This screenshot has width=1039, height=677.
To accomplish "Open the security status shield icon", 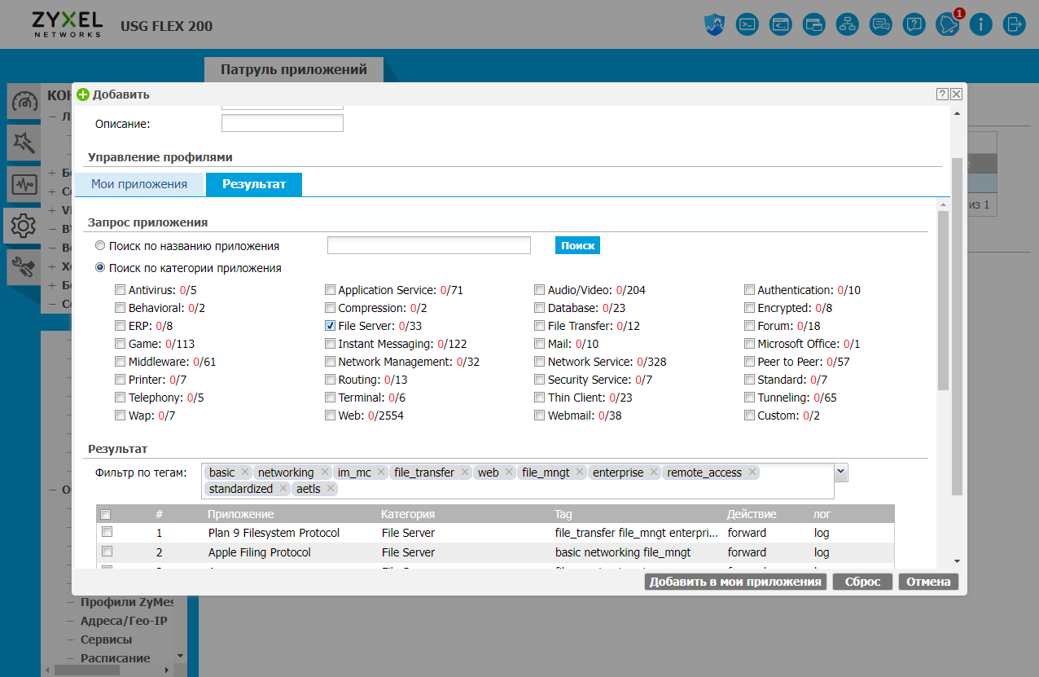I will tap(714, 24).
